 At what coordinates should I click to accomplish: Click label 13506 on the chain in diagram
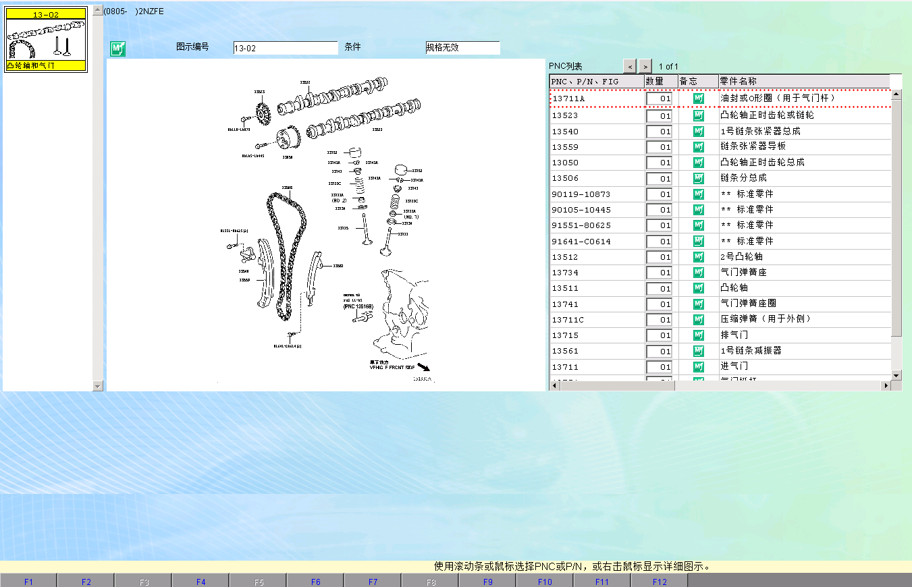[x=287, y=188]
